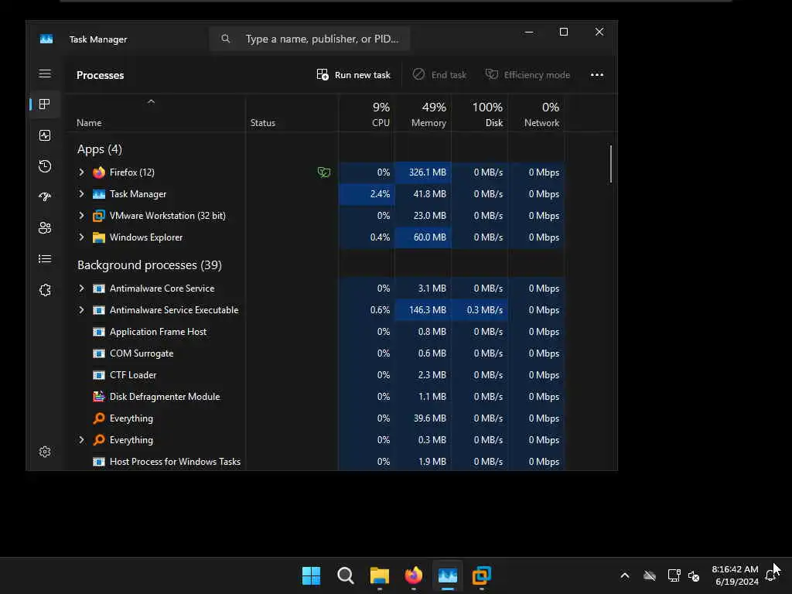Expand Antimalware Service Executable row

81,310
